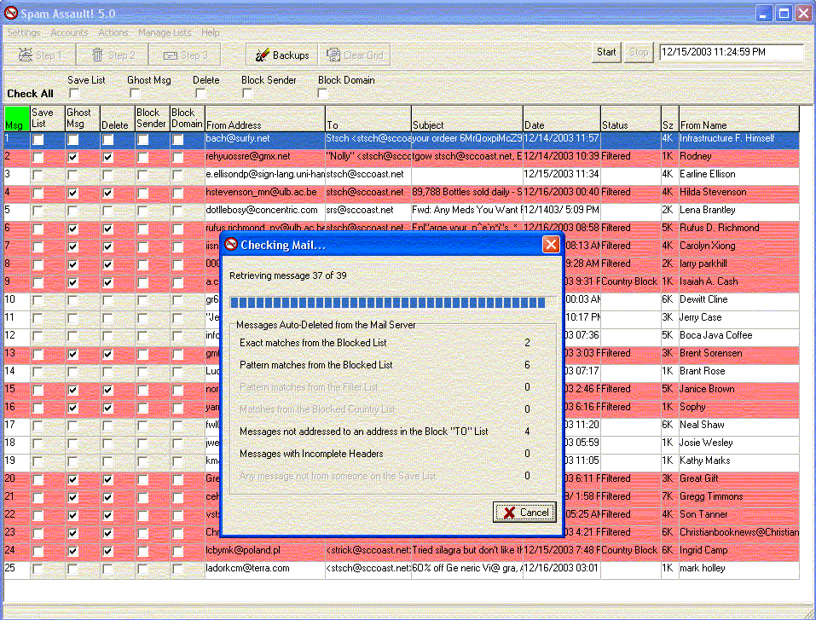This screenshot has height=620, width=816.
Task: Click the Sz column header
Action: (x=669, y=119)
